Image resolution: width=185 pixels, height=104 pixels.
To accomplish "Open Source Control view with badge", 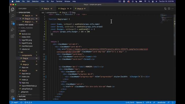I will pos(12,23).
